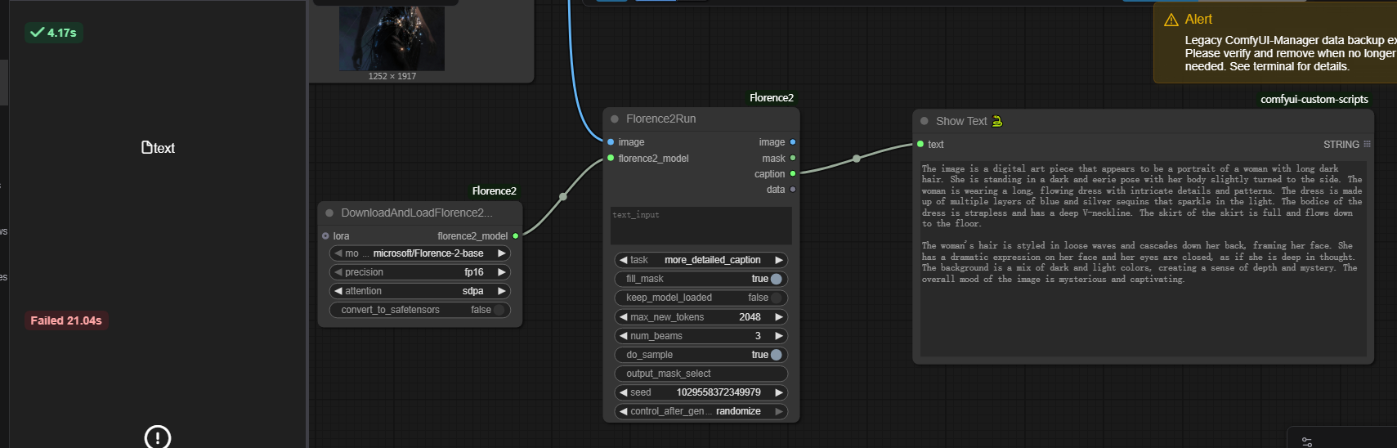The image size is (1397, 448).
Task: Open the precision fp16 dropdown
Action: pyautogui.click(x=419, y=272)
